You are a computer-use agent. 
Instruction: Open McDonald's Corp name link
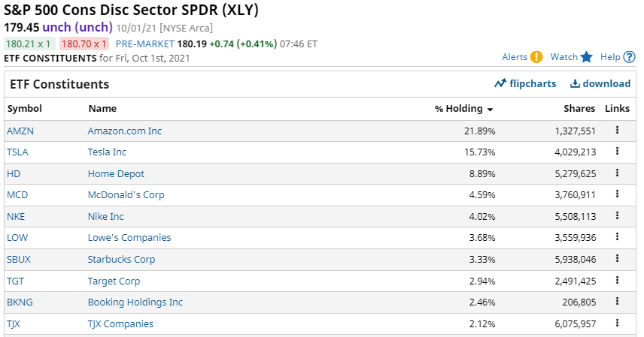tap(126, 194)
